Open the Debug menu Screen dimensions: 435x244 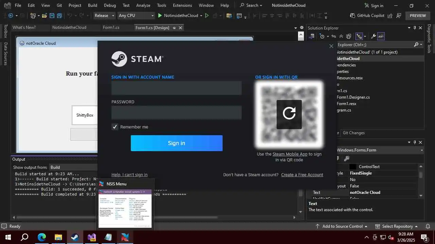[110, 5]
